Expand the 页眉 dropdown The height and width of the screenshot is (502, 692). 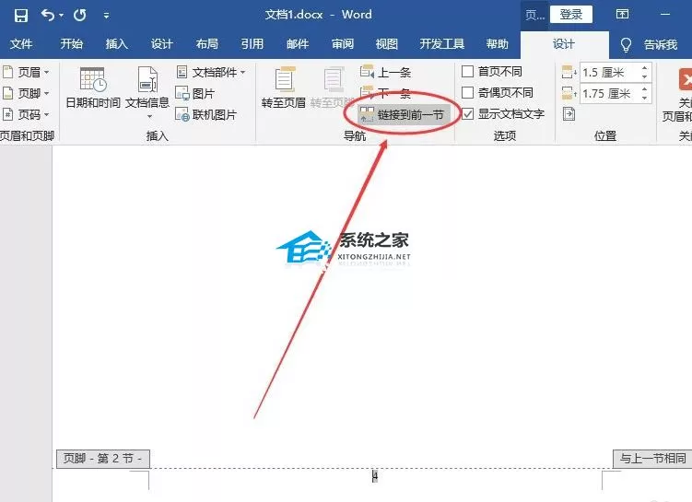coord(26,72)
